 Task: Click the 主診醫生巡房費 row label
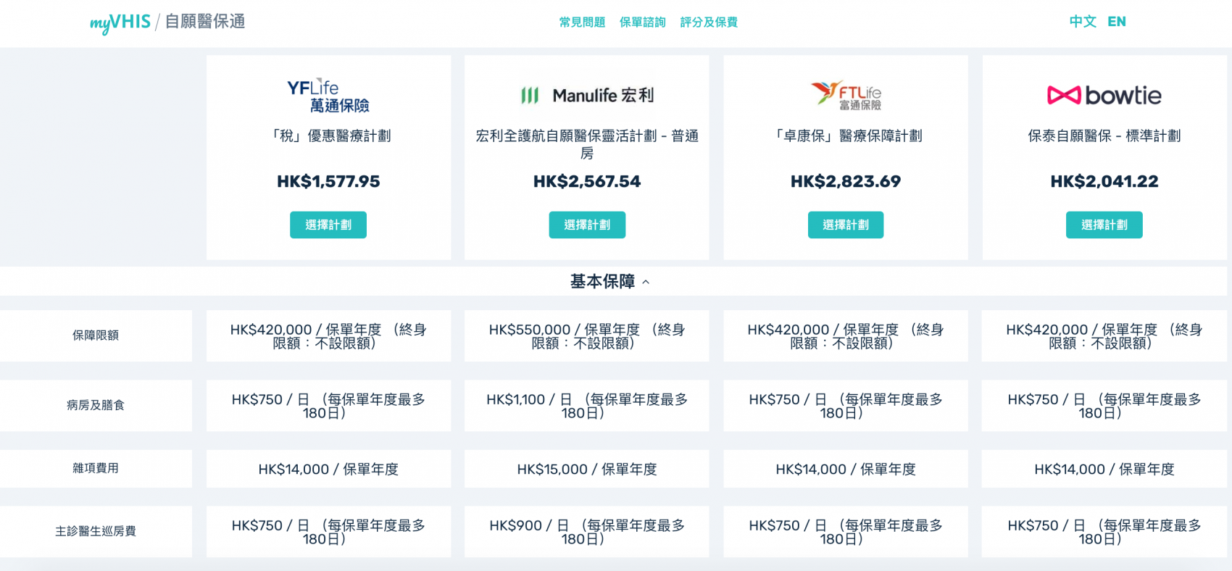[96, 531]
